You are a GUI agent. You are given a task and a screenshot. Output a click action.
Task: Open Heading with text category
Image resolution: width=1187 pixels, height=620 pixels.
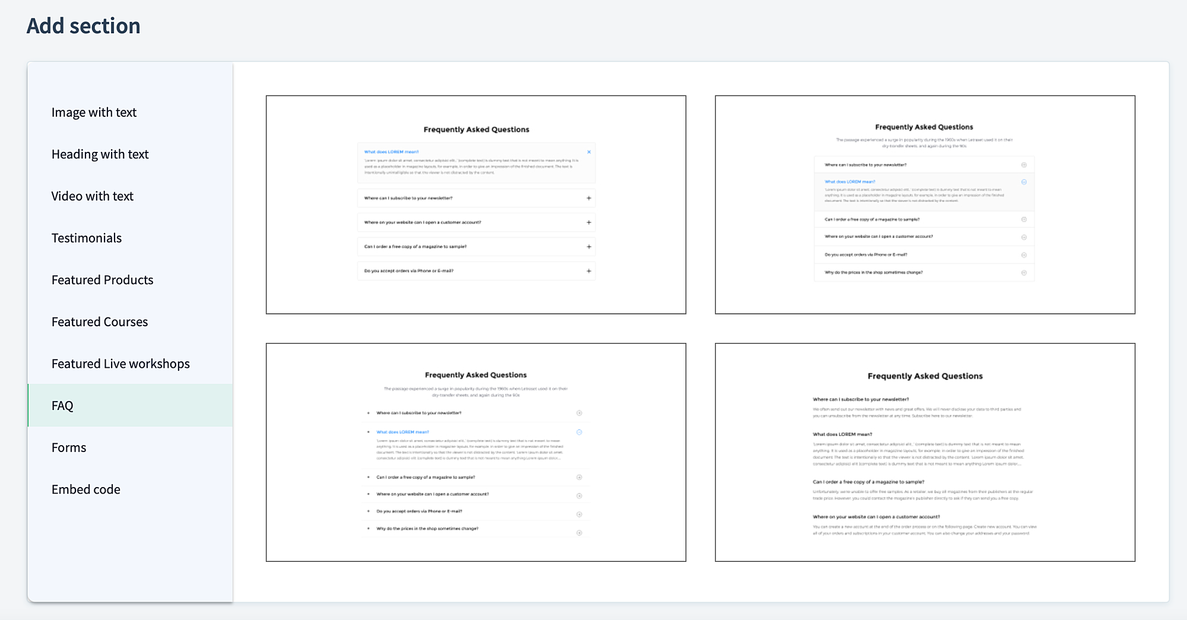pyautogui.click(x=100, y=154)
